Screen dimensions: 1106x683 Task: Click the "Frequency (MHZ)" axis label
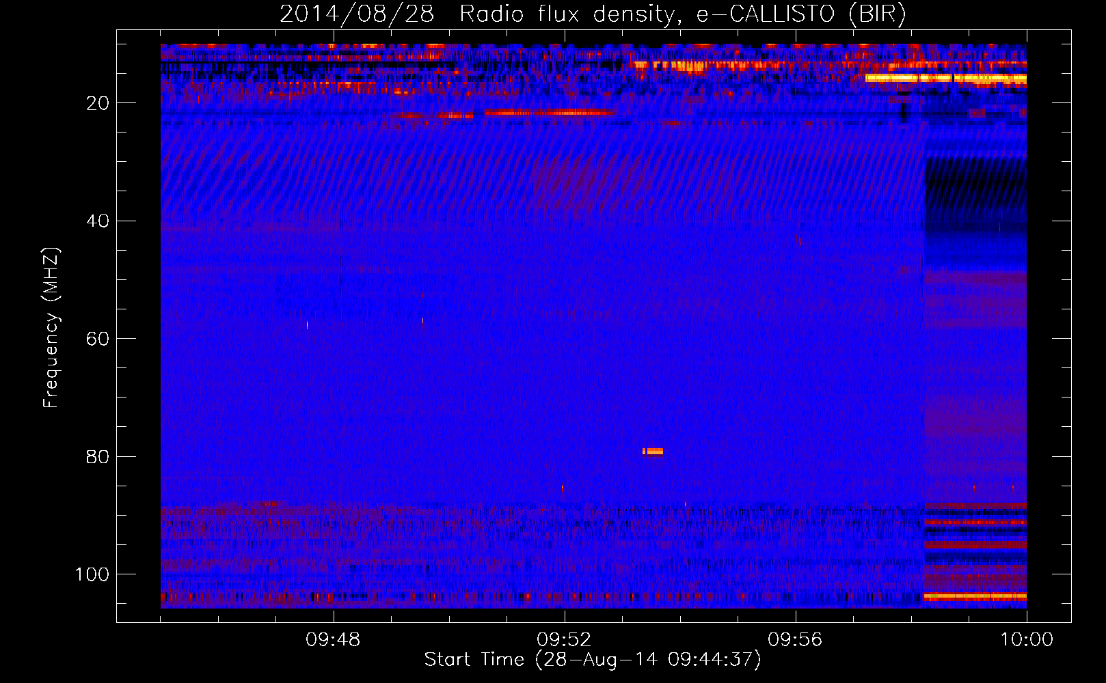point(51,328)
